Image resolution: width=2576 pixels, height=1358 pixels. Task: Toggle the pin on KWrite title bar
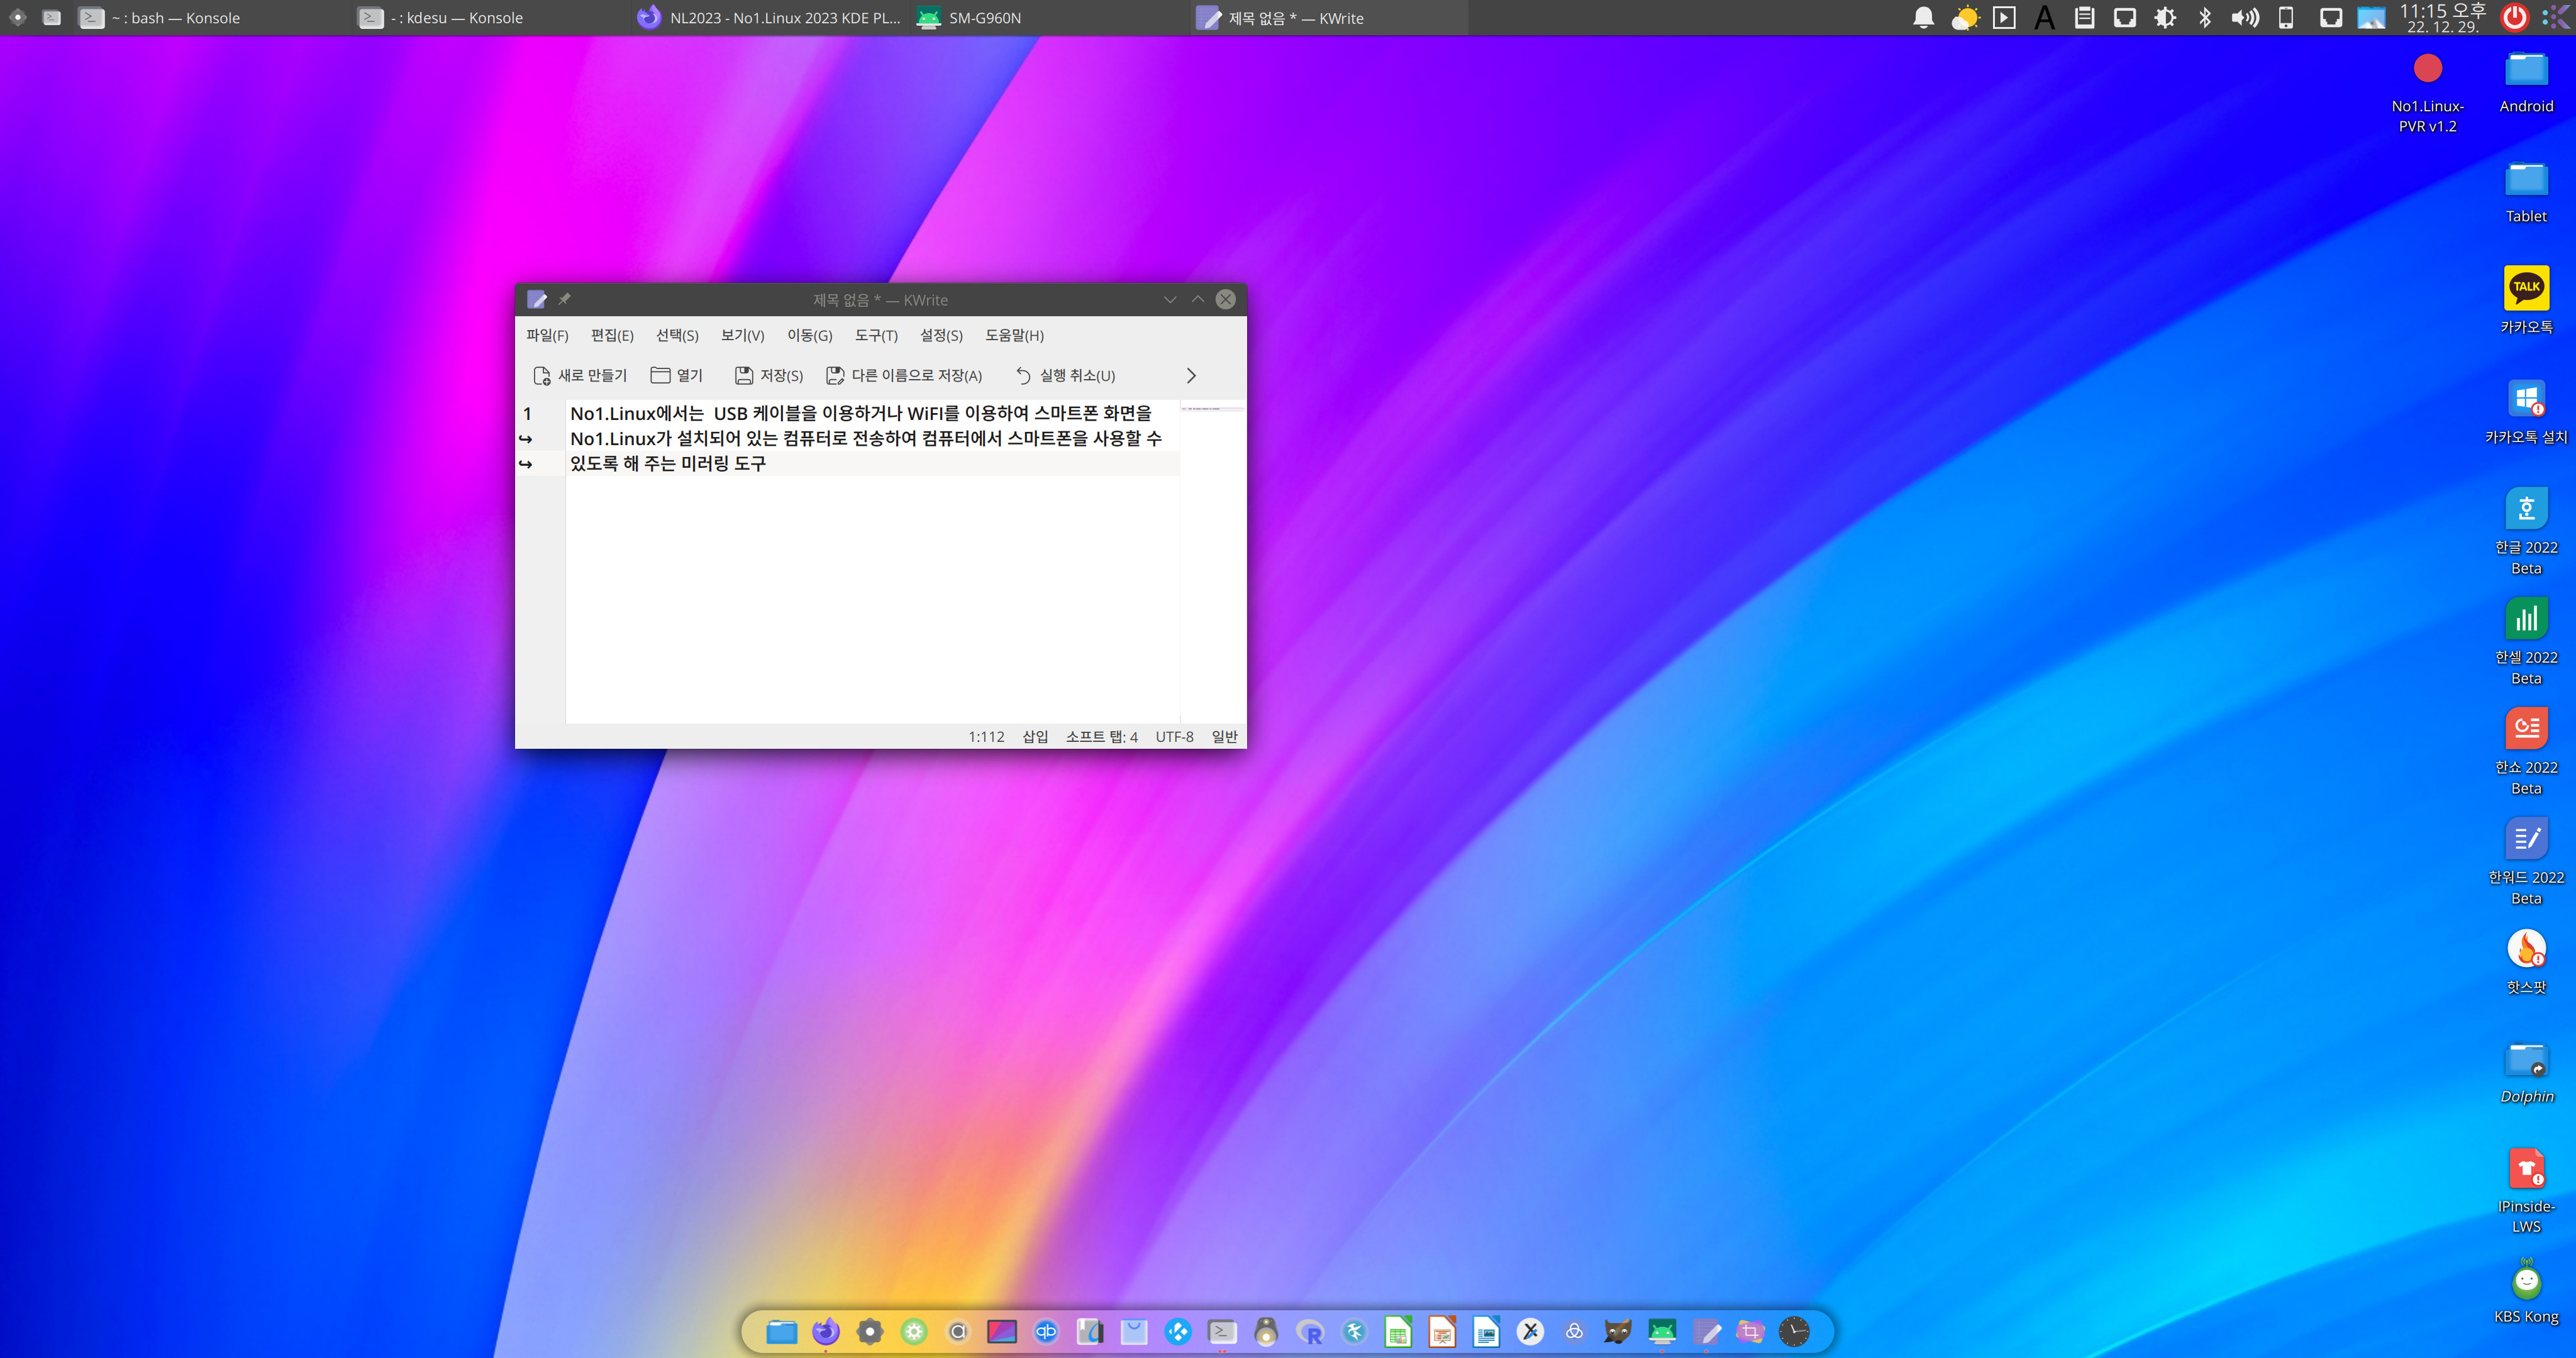click(x=564, y=299)
